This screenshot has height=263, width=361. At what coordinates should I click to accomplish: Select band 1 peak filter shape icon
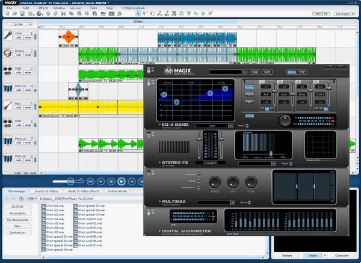pyautogui.click(x=267, y=109)
